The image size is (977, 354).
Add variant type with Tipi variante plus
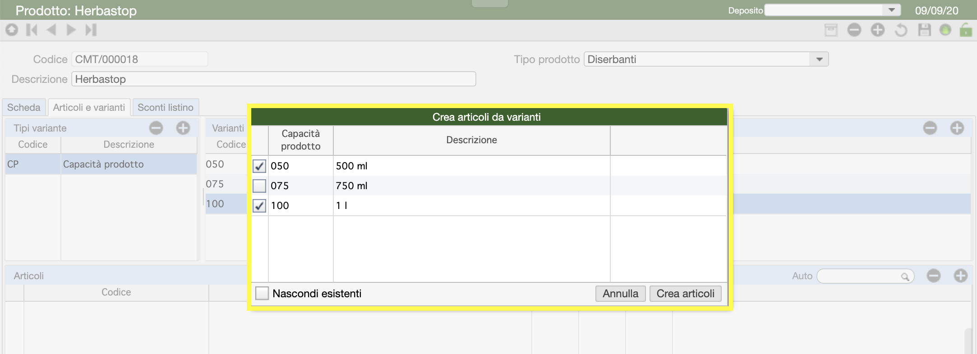coord(183,128)
